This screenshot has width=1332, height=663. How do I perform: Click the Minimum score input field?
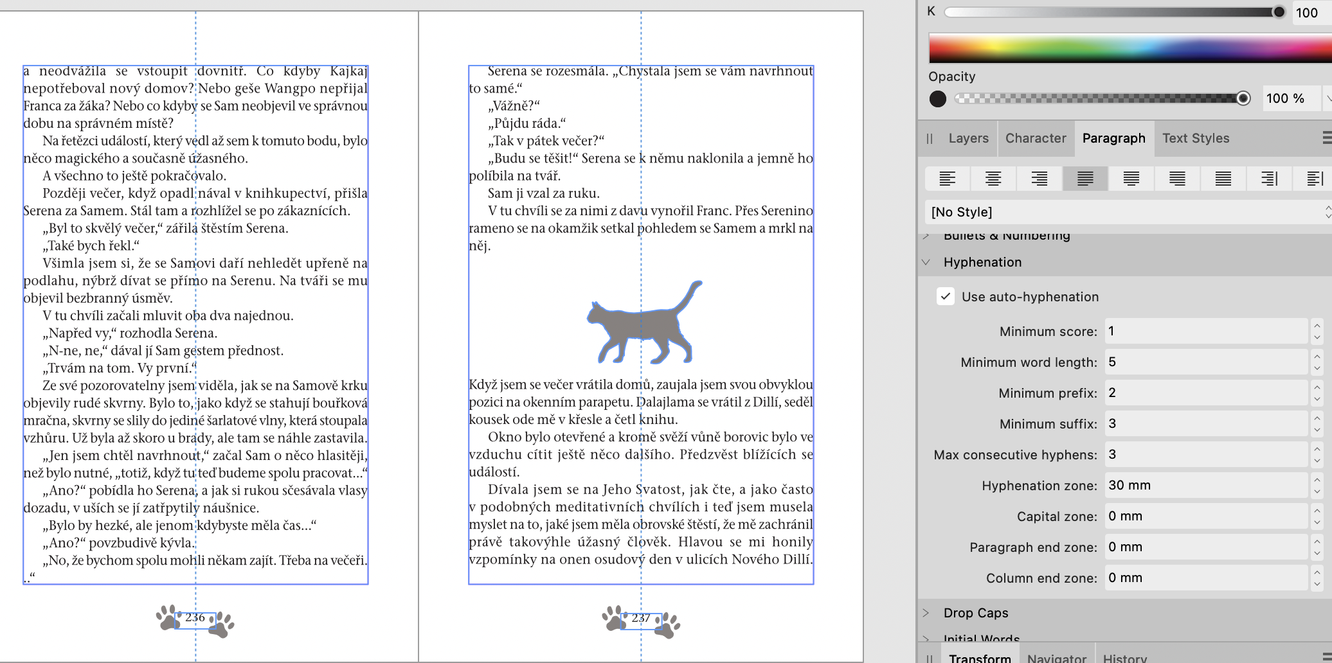(x=1207, y=331)
